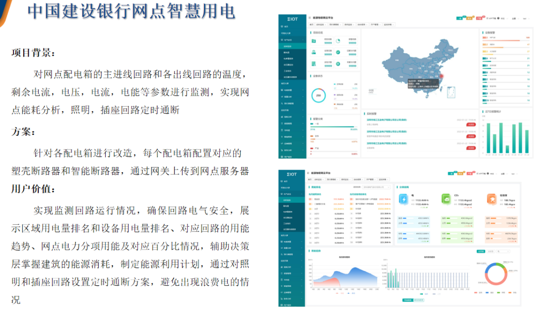Toggle red series legend under area chart

pyautogui.click(x=339, y=293)
